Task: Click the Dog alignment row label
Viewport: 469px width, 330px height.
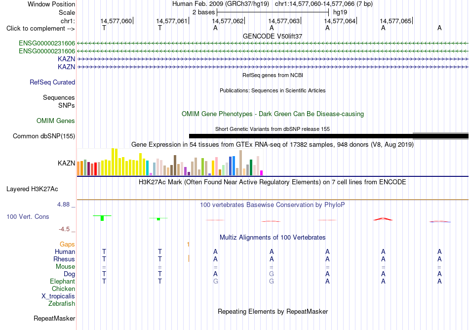Action: 70,274
